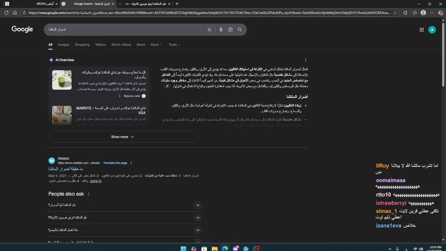Expand AI Overview with Show more
446x251 pixels.
pyautogui.click(x=123, y=137)
